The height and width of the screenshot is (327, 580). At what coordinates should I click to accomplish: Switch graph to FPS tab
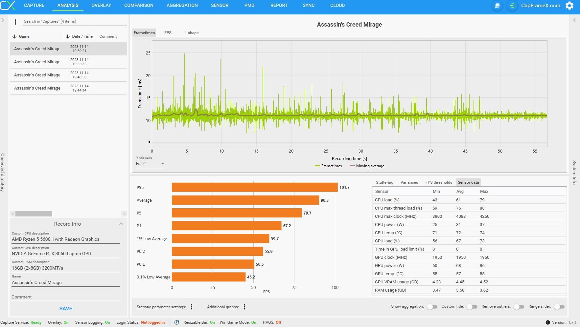(168, 33)
